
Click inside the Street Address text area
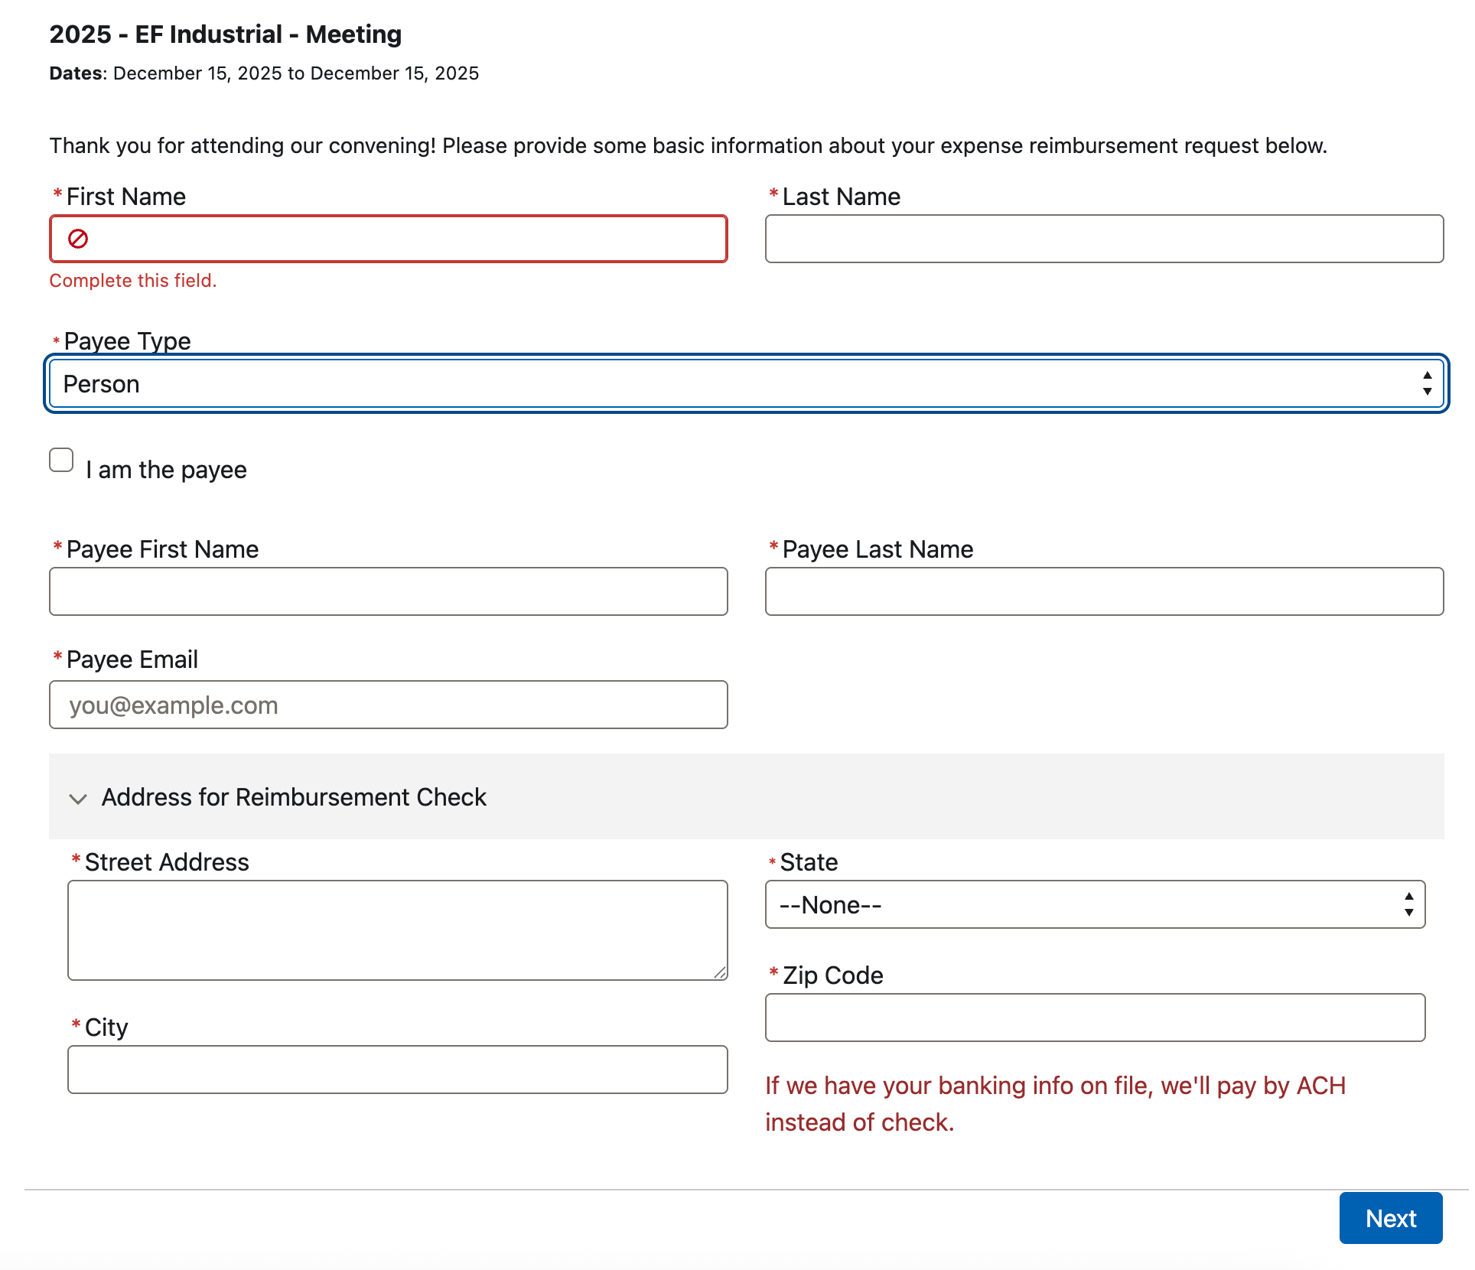396,930
